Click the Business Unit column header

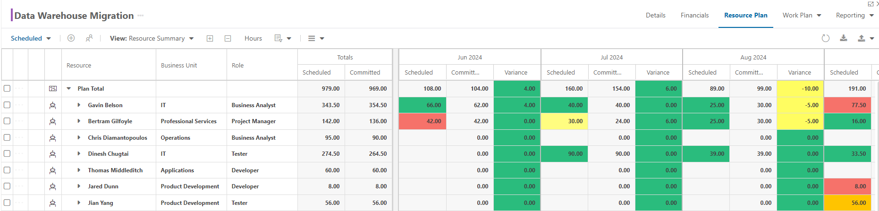pos(191,65)
